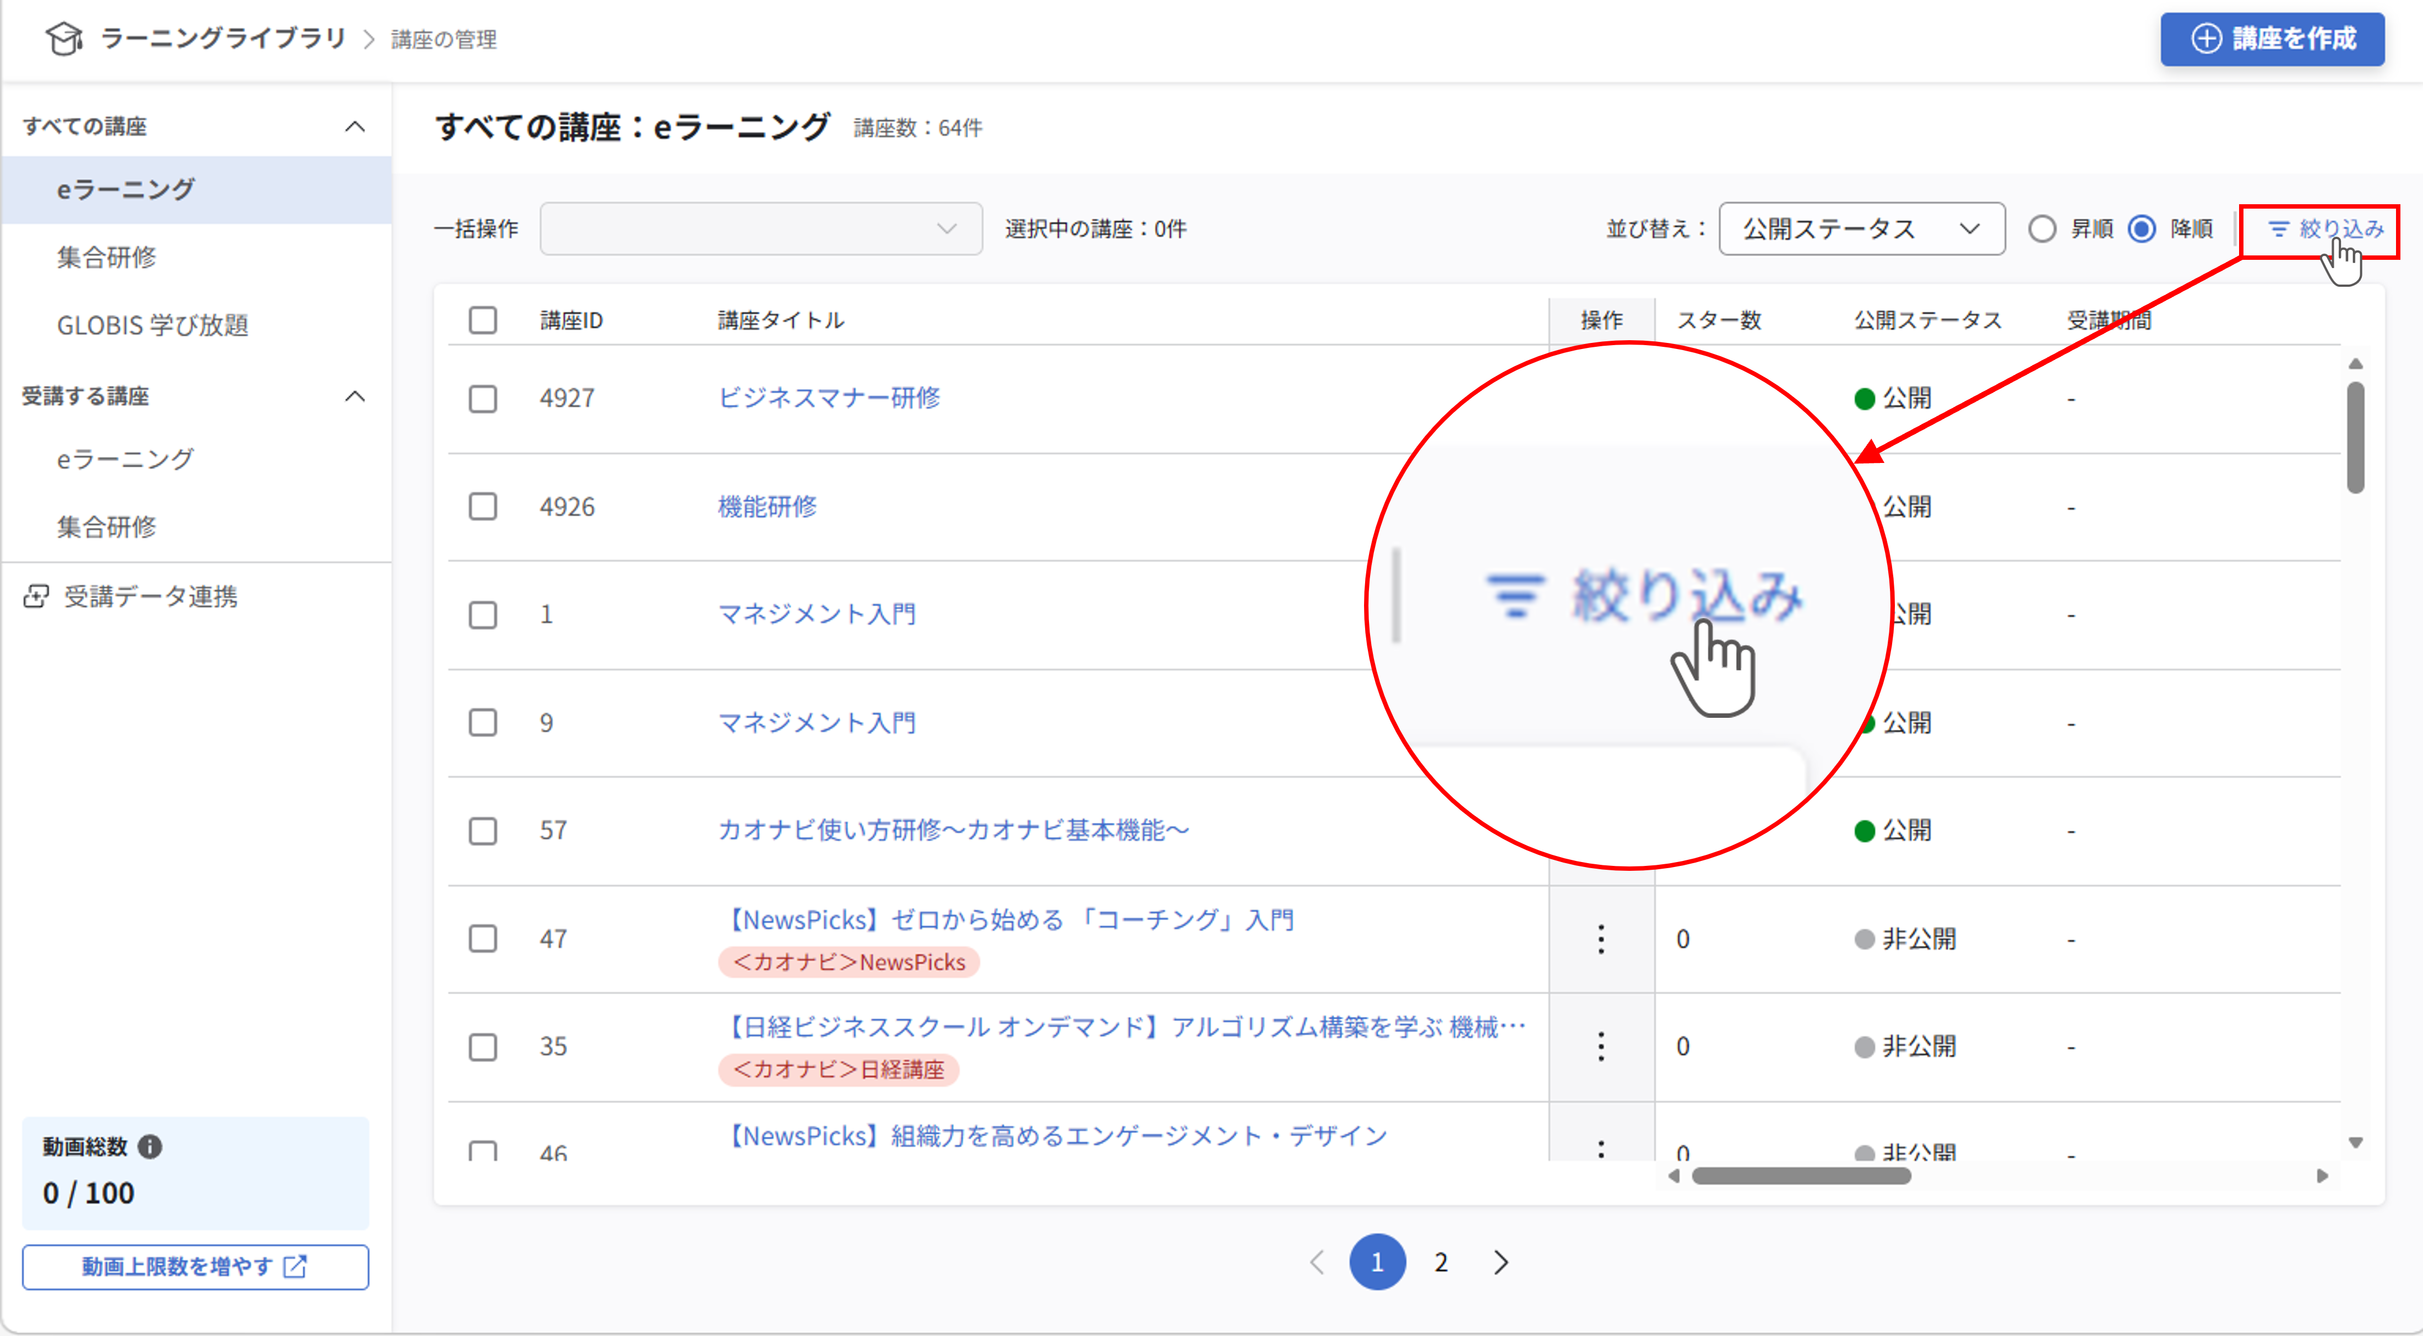Check the box for course ID 1
The width and height of the screenshot is (2423, 1336).
482,615
